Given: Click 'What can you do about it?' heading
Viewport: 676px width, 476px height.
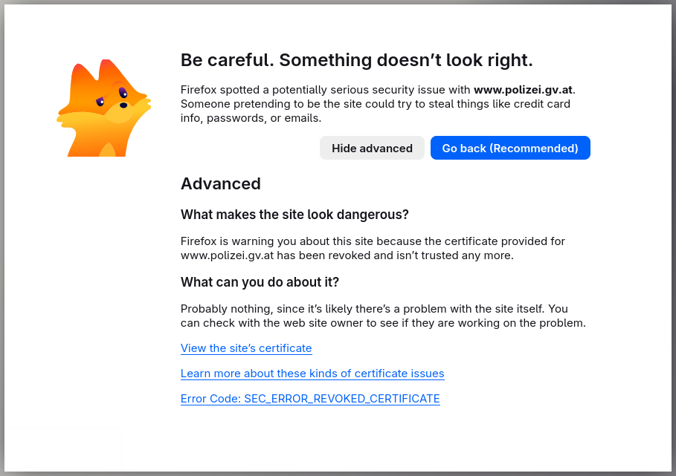Looking at the screenshot, I should (260, 282).
